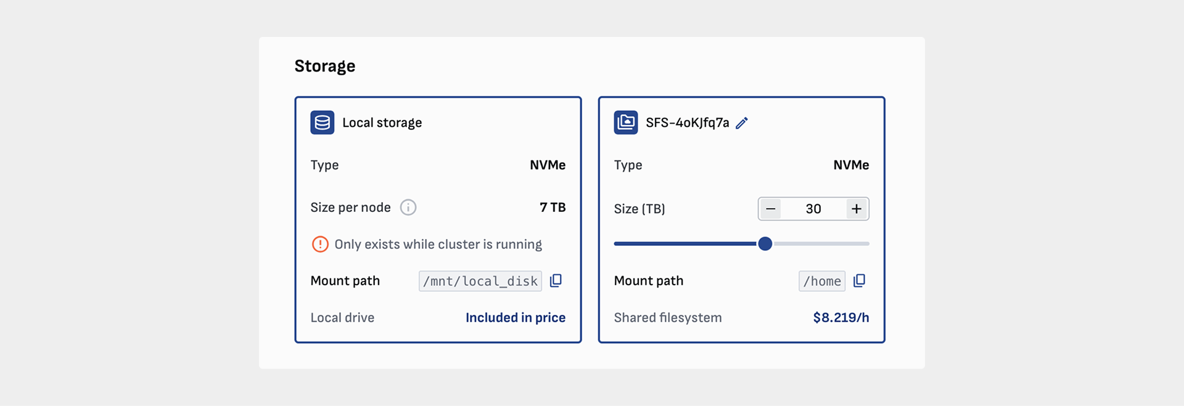Viewport: 1184px width, 406px height.
Task: Click the size slider handle
Action: [765, 244]
